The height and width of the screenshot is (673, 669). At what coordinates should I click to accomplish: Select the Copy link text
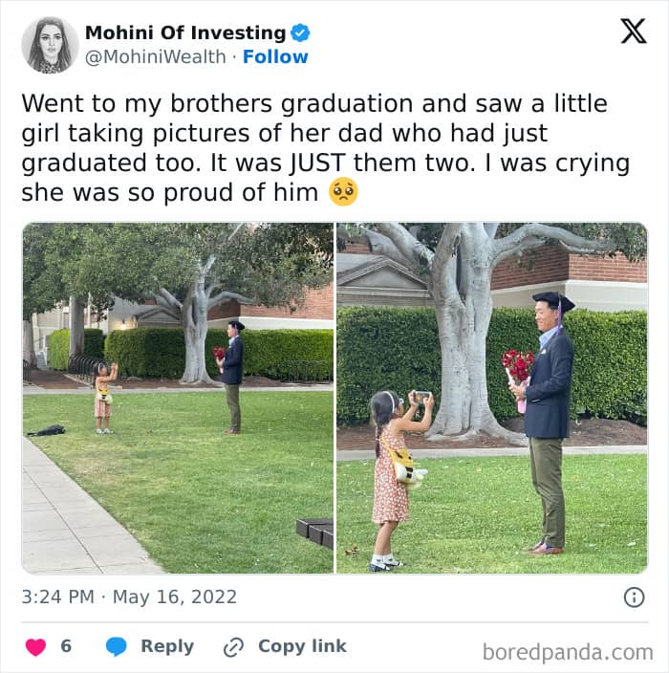tap(302, 646)
